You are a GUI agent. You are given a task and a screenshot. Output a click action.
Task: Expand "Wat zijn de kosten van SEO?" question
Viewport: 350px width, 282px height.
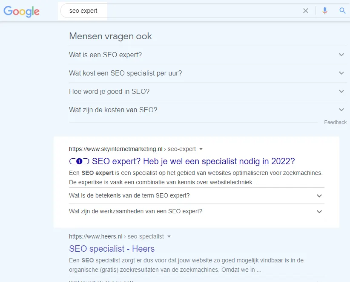coord(208,110)
